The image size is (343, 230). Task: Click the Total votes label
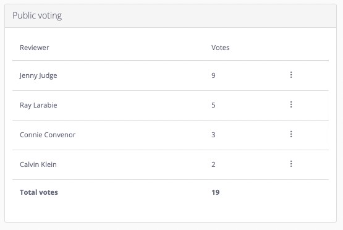(x=39, y=192)
